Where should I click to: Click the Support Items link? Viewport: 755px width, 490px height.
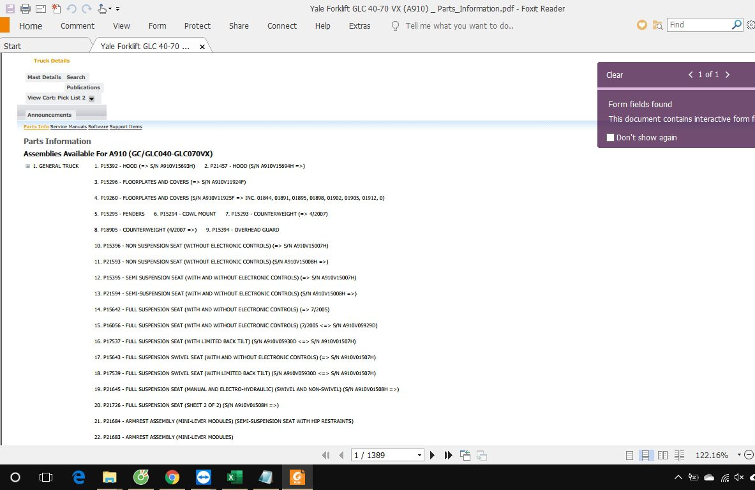click(x=126, y=126)
